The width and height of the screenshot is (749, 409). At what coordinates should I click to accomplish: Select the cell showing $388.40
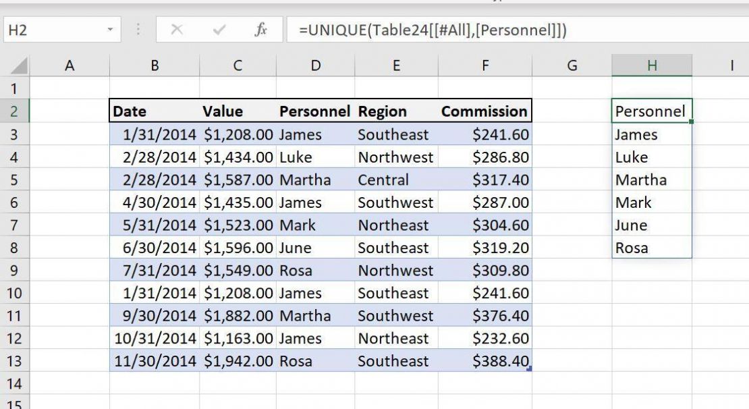[x=484, y=361]
